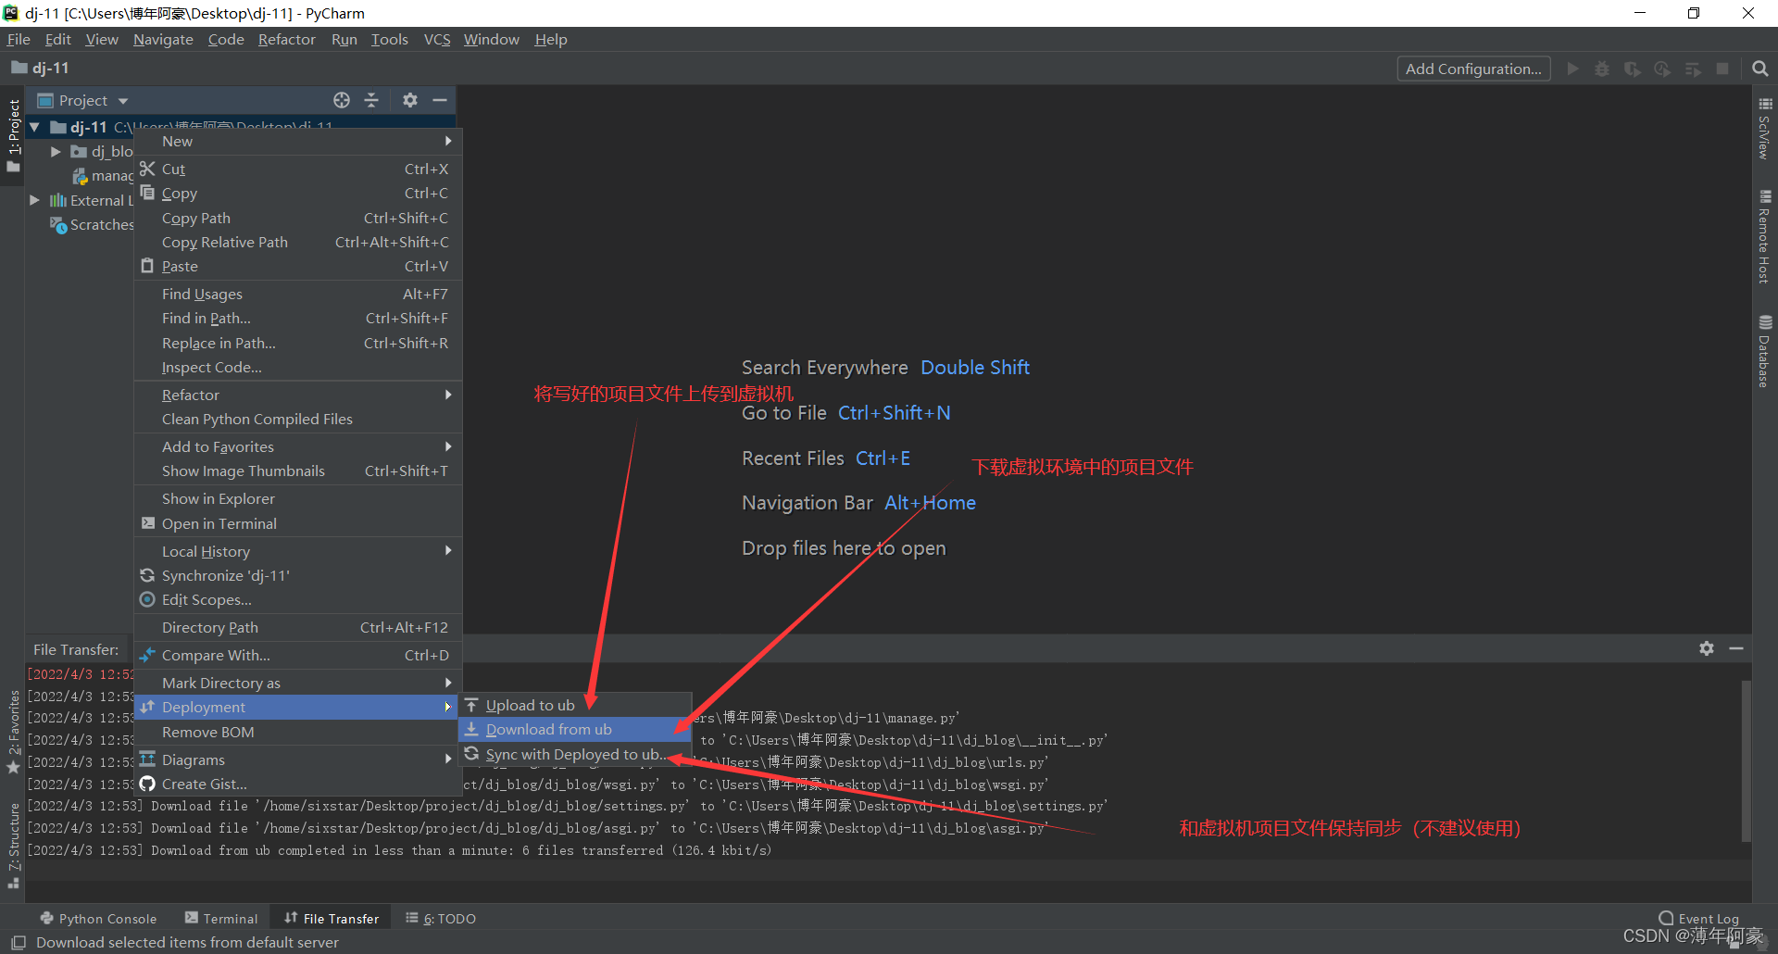Select Replace in Path menu entry
The image size is (1778, 954).
[x=298, y=343]
